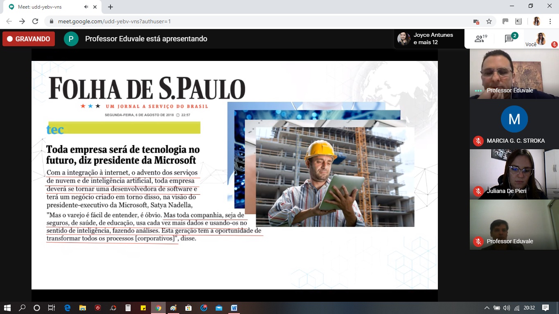Open the participants list showing 19 people
This screenshot has height=314, width=559.
[480, 39]
